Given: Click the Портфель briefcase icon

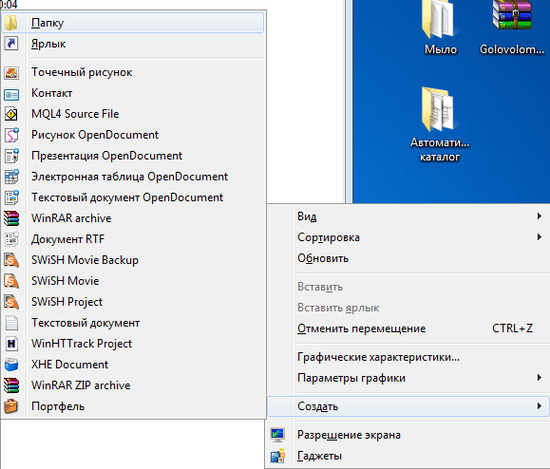Looking at the screenshot, I should click(11, 406).
